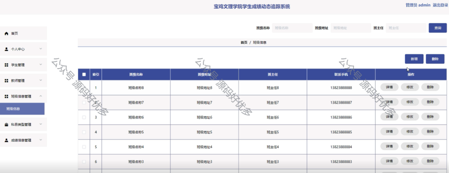The image size is (449, 173).
Task: Click the person icon beside 成绩信息管理
Action: coord(7,141)
